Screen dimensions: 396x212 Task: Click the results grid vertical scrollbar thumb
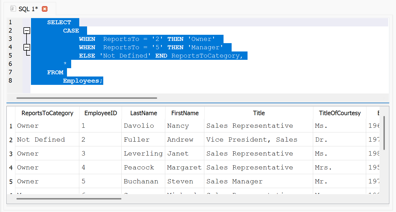point(384,133)
